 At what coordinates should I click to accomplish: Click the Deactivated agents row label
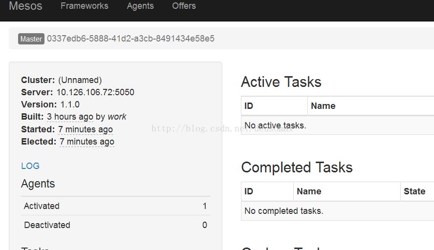point(47,225)
